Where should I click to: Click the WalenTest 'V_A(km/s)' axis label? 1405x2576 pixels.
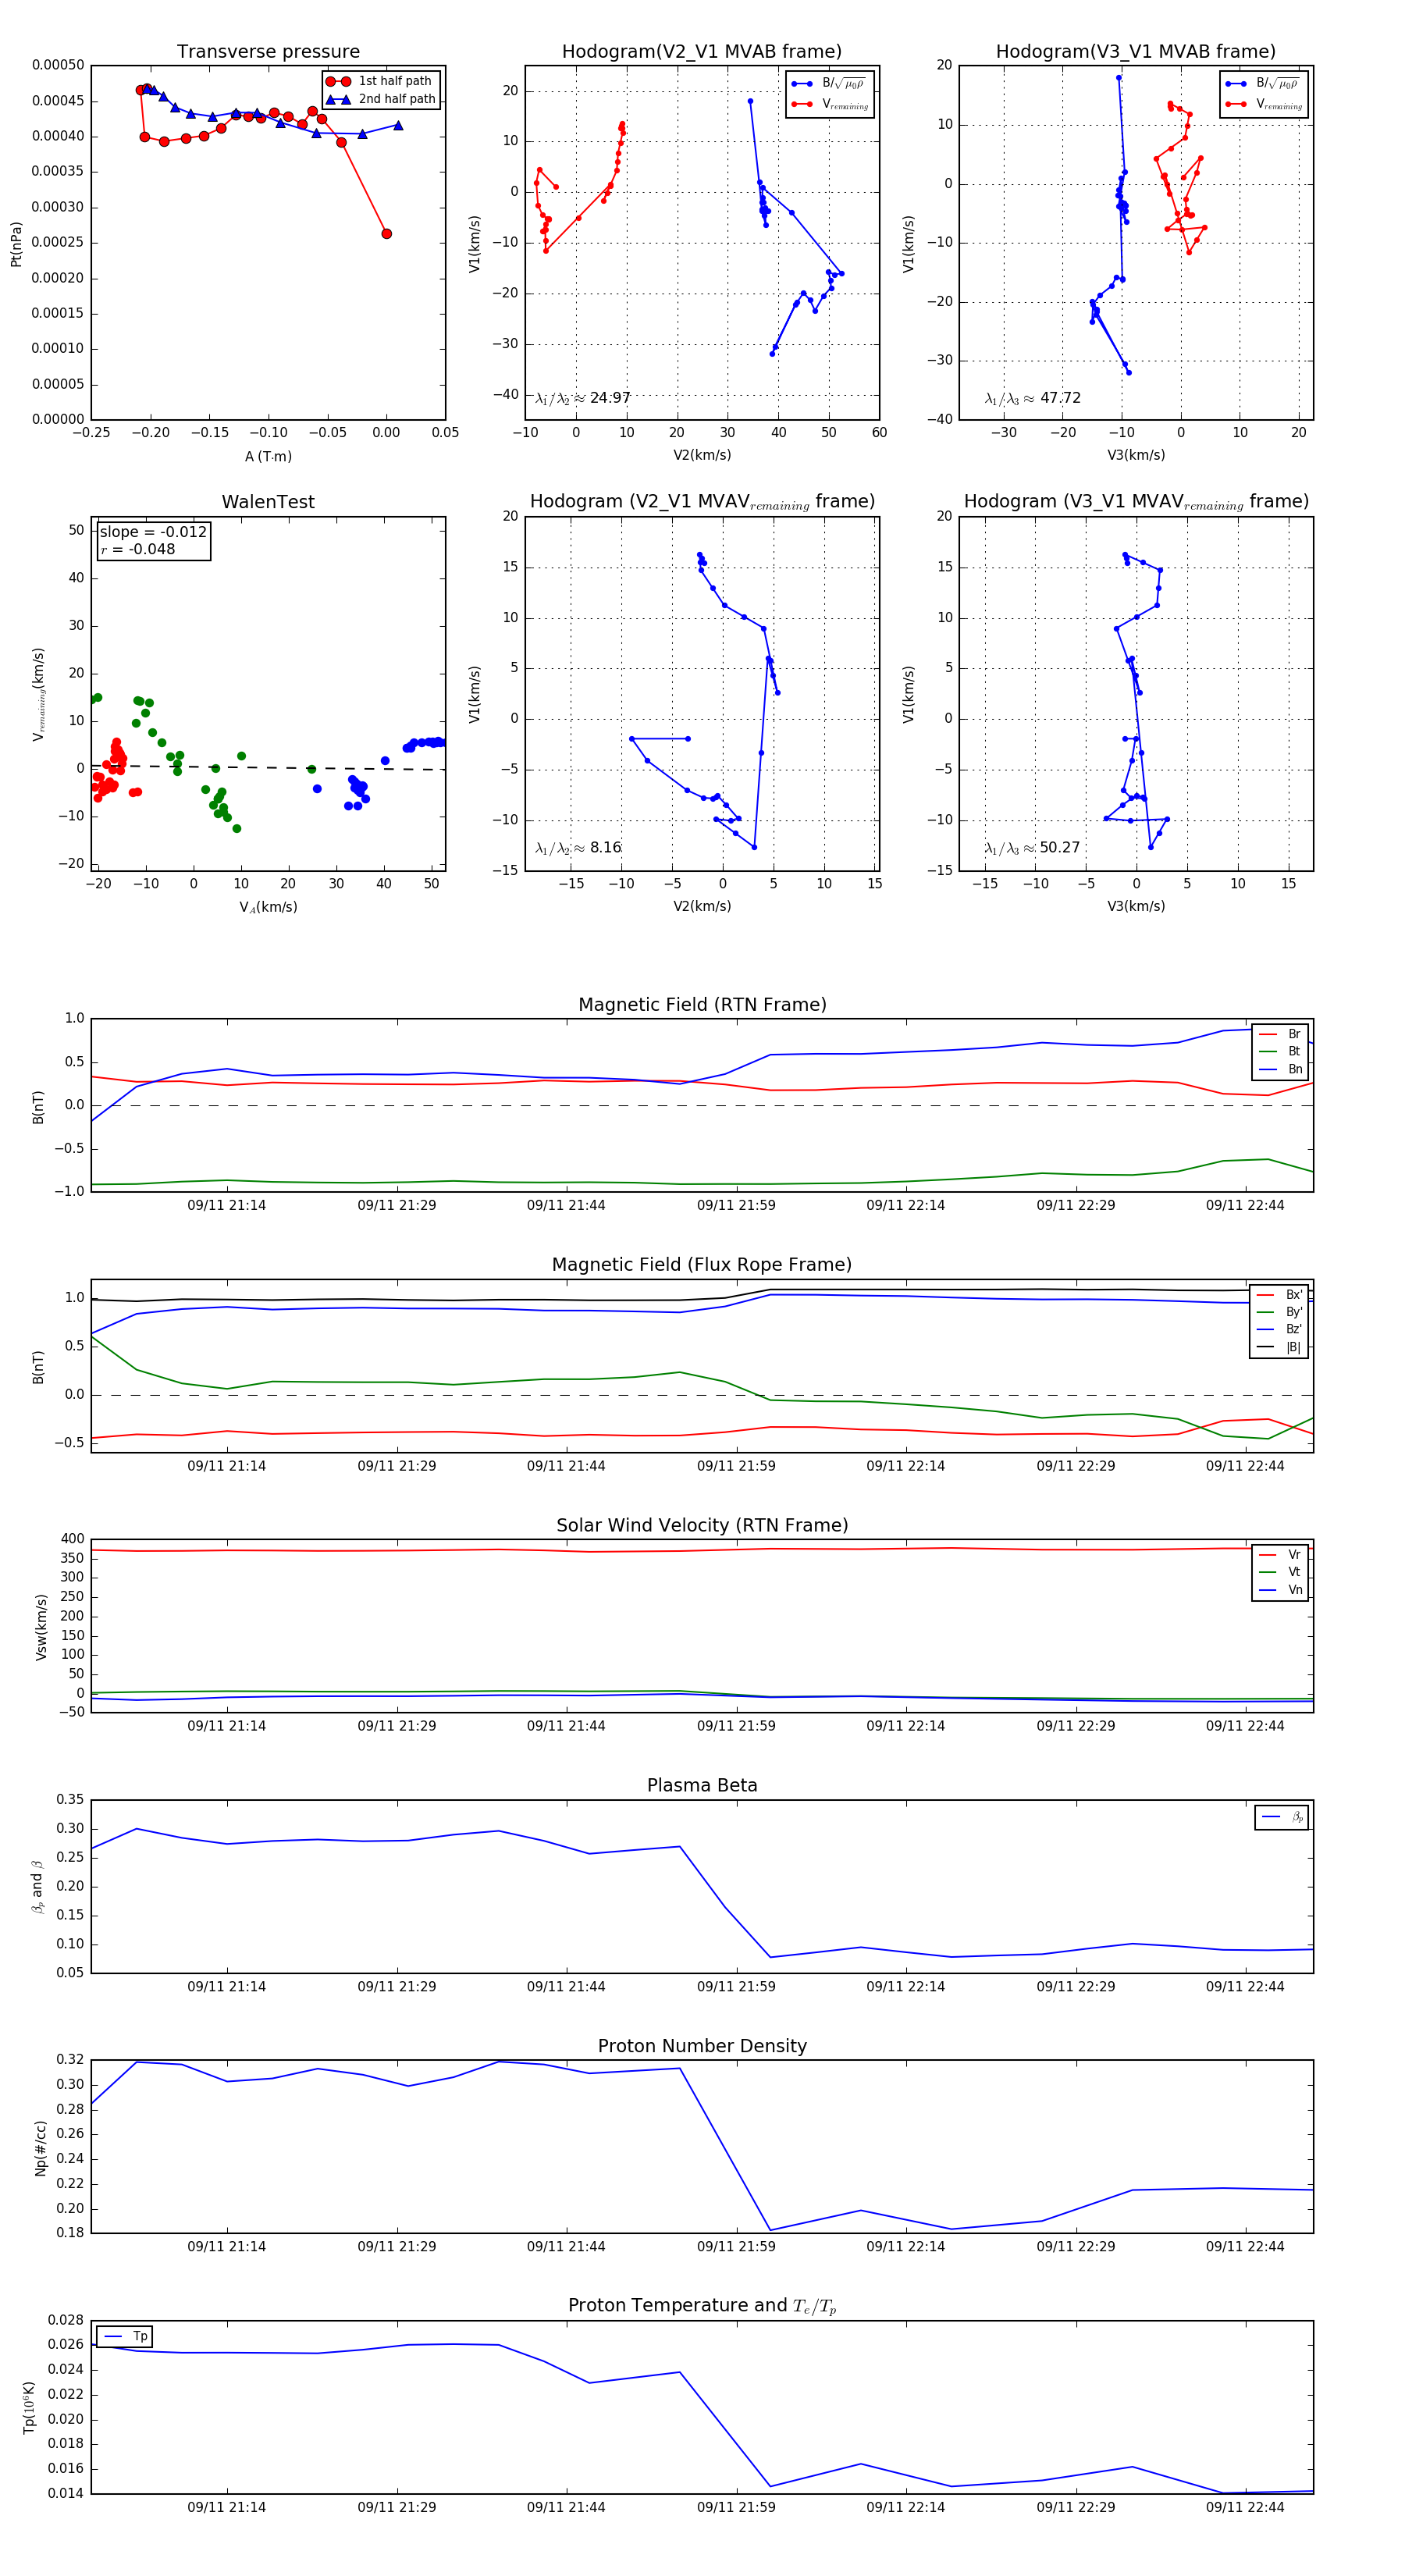268,907
